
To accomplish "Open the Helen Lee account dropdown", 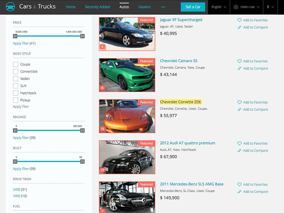I will (246, 7).
